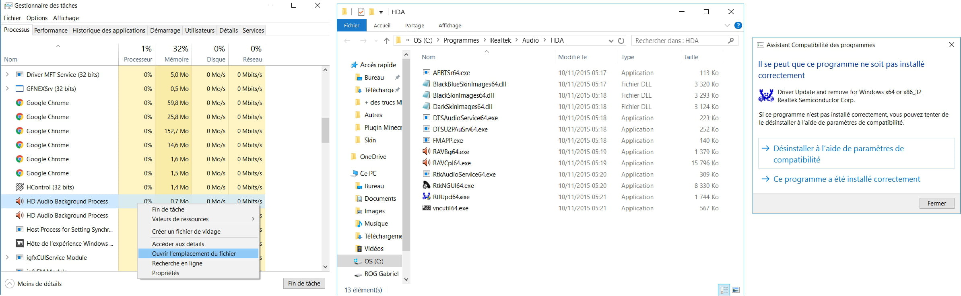
Task: Open Explorer help question mark icon
Action: tap(738, 25)
